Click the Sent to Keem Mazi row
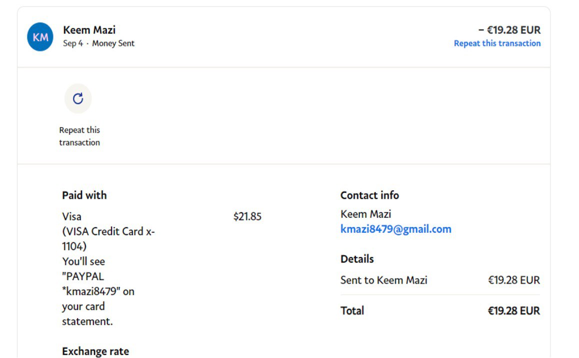579x358 pixels. (383, 280)
